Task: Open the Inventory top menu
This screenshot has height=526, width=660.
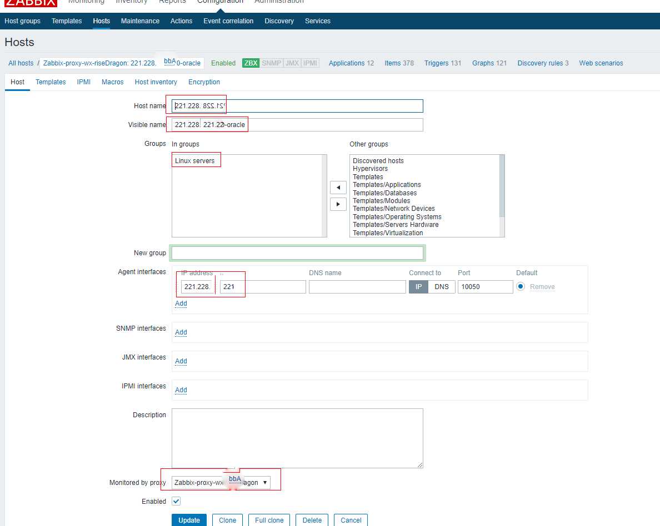Action: pyautogui.click(x=131, y=2)
